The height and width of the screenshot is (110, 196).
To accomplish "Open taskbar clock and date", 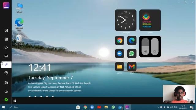I will tap(183, 107).
